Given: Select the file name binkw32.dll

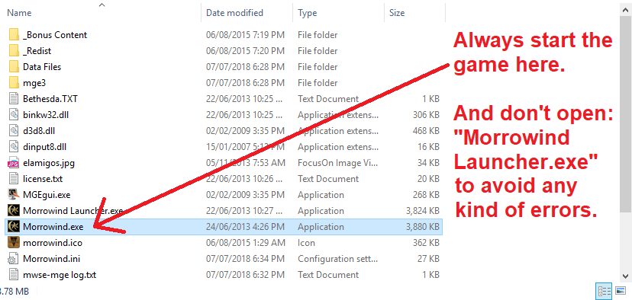Looking at the screenshot, I should (46, 115).
